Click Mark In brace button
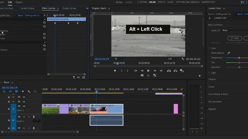This screenshot has height=139, width=248. (x=122, y=71)
